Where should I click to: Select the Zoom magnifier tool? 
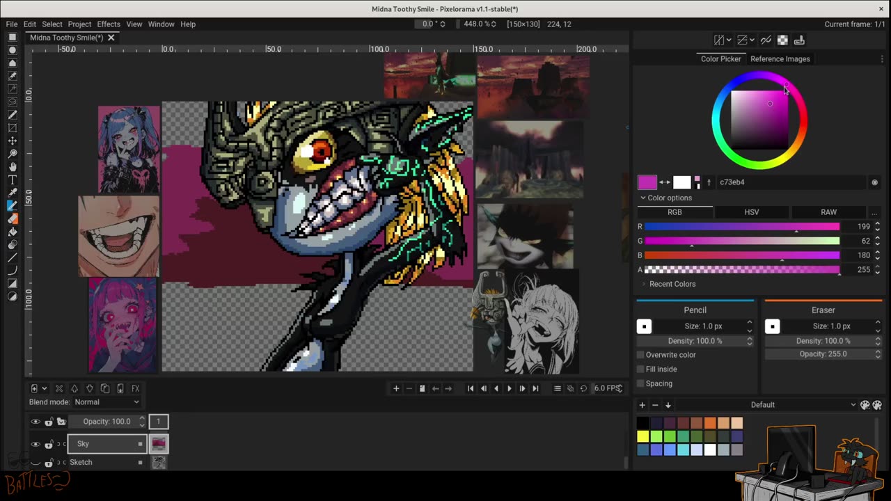click(13, 154)
